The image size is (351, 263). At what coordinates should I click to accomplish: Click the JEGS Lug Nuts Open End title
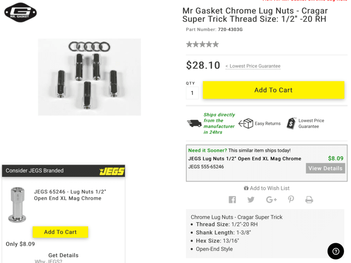245,159
